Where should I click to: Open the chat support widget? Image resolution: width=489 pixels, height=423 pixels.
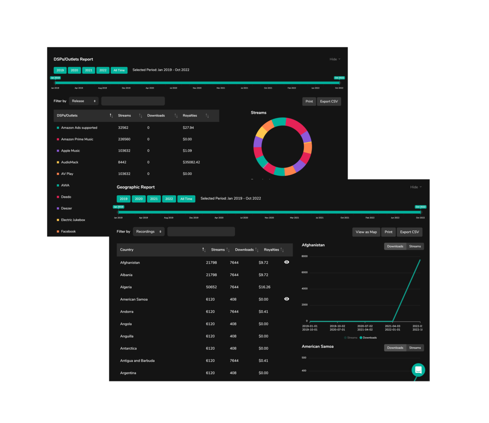coord(418,370)
